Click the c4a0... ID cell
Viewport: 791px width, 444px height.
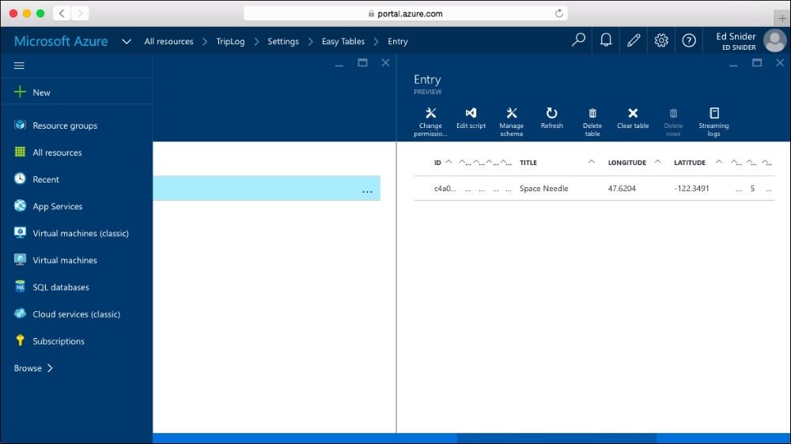pyautogui.click(x=445, y=189)
